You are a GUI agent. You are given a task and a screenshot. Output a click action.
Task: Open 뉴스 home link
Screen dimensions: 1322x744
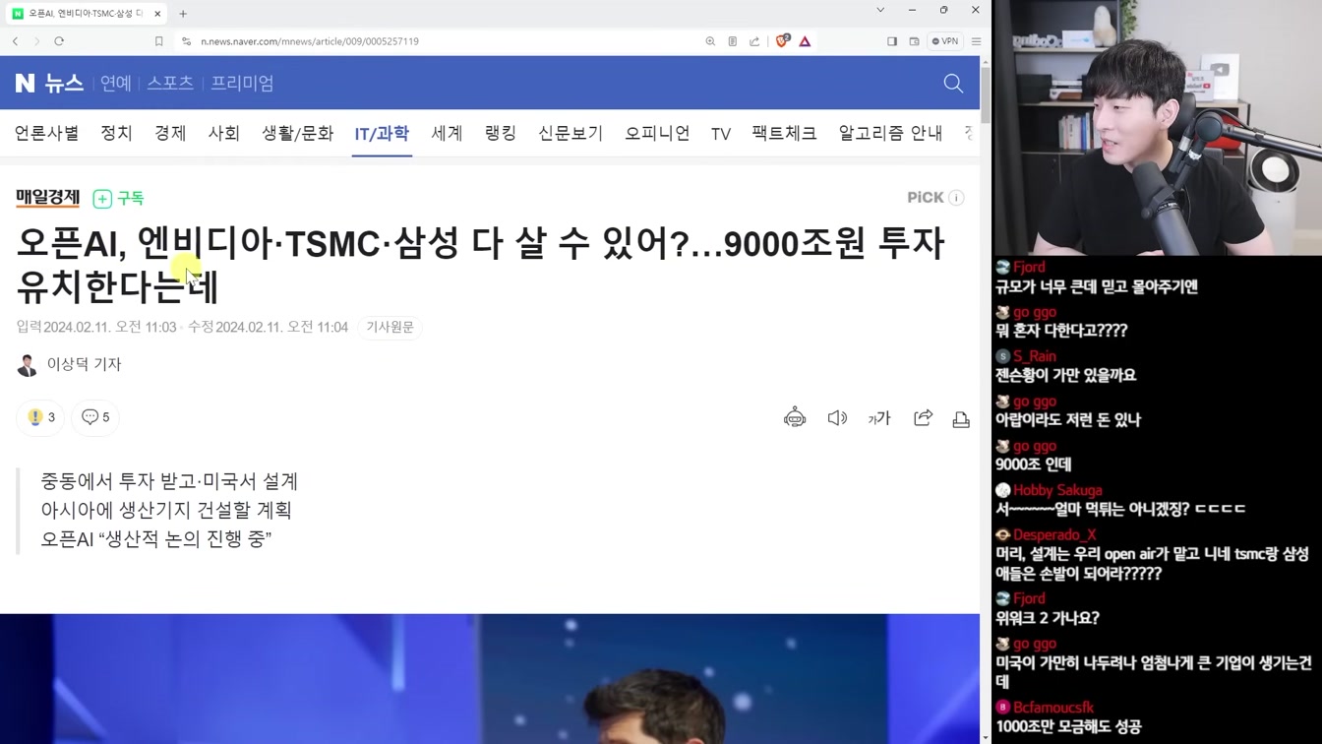[64, 84]
